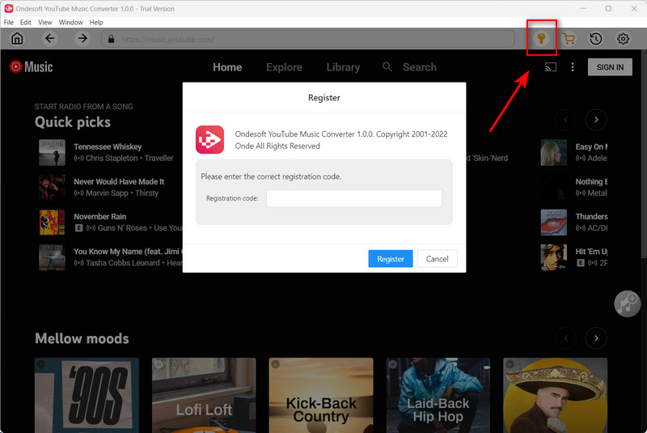
Task: Select Easy On Me Adele thumbnail
Action: tap(554, 152)
